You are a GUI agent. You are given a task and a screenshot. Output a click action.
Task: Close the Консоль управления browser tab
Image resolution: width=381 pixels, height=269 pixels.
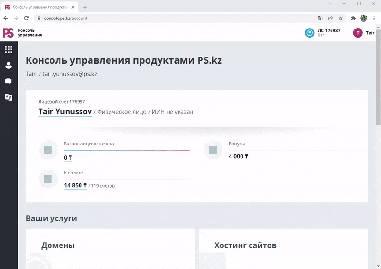[73, 7]
